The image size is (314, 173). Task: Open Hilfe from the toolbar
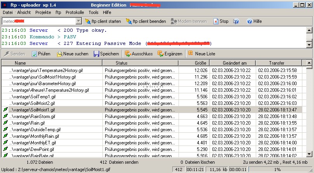tap(254, 21)
